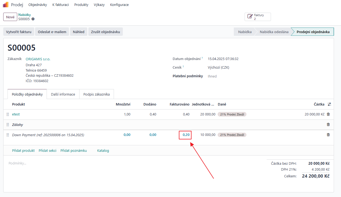
Task: Delete the etest order line with trash icon
Action: [x=328, y=114]
